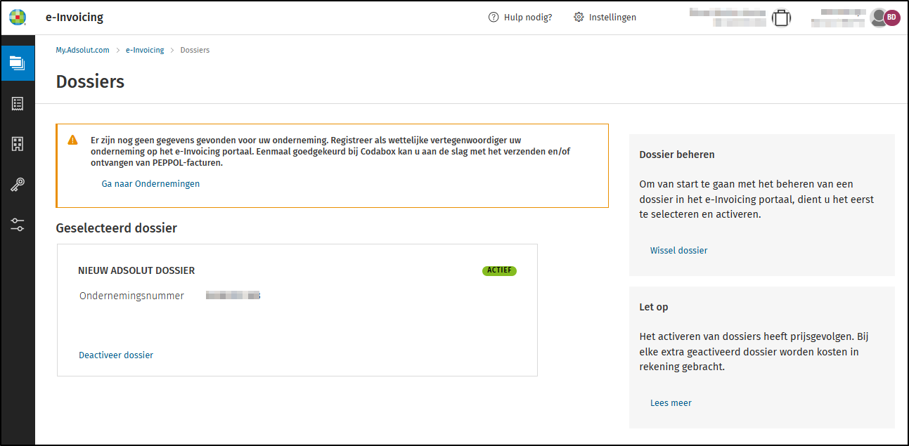Go to My.Adsolut.com breadcrumb
This screenshot has width=909, height=446.
82,51
